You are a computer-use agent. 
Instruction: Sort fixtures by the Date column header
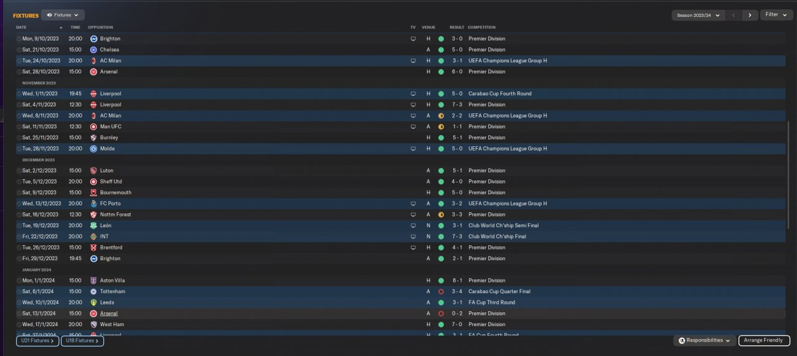pyautogui.click(x=21, y=27)
